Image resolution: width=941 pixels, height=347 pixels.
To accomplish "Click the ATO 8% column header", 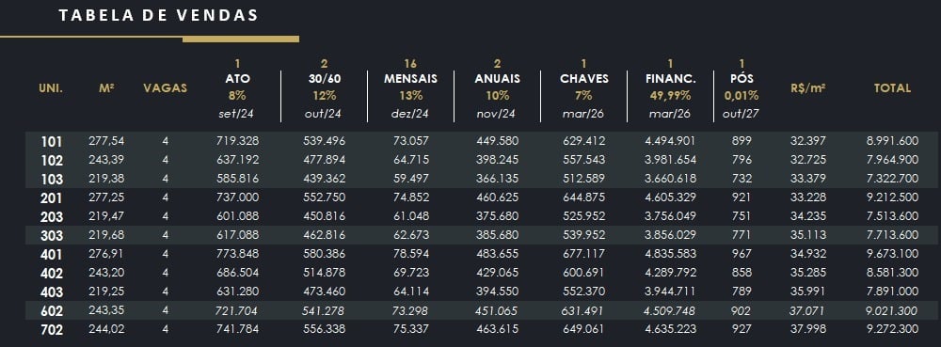I will [x=238, y=88].
